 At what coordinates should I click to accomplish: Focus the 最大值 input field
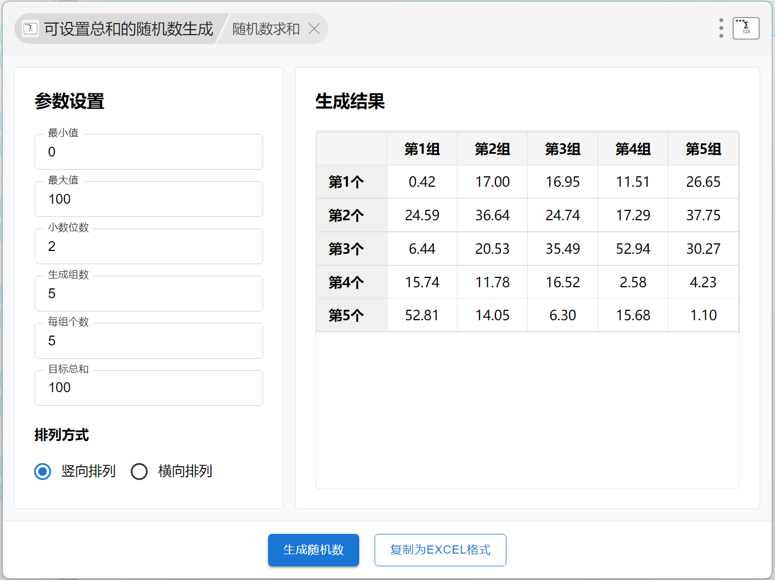[x=148, y=199]
